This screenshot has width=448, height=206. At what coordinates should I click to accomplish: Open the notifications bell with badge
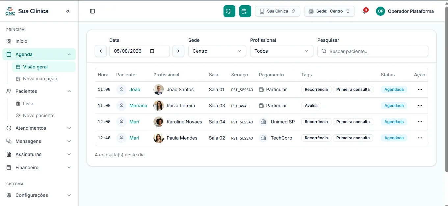coord(365,11)
